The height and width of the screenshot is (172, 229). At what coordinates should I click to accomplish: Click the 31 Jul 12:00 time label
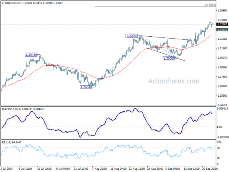pos(81,169)
